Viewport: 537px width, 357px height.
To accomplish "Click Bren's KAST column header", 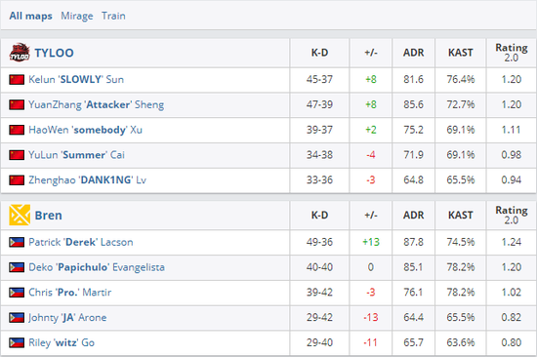I will point(460,215).
